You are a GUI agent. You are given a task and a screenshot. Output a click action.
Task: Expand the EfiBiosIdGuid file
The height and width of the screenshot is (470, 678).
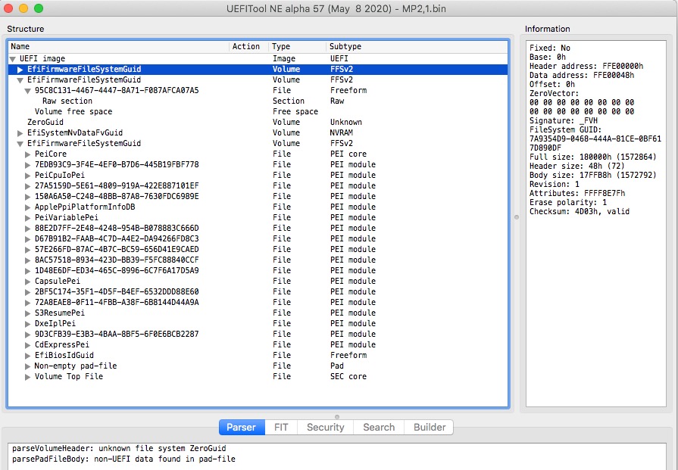coord(28,356)
